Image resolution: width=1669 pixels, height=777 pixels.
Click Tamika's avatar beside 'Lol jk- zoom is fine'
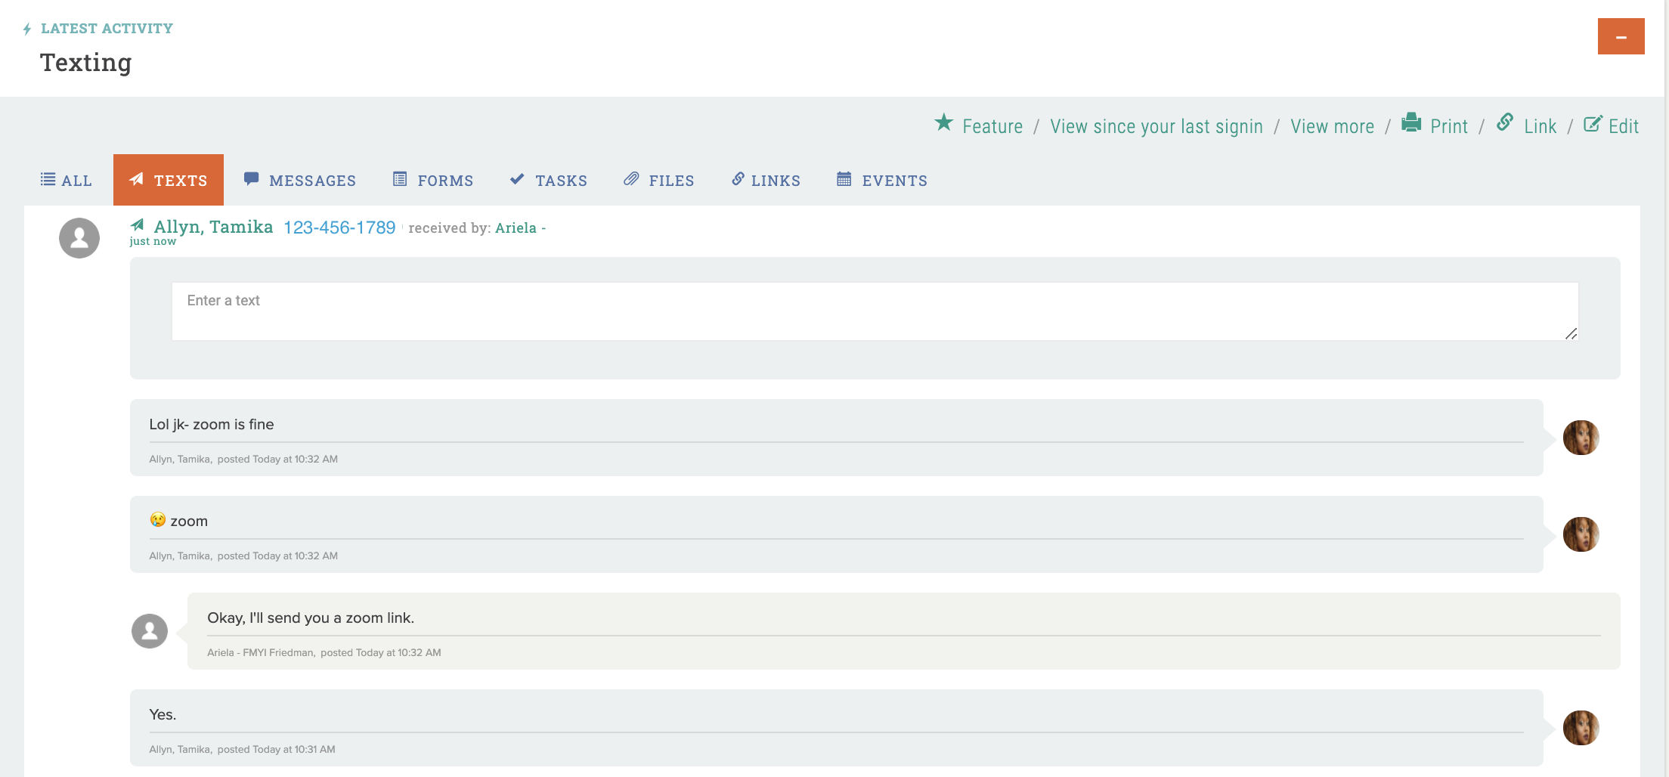(1581, 438)
